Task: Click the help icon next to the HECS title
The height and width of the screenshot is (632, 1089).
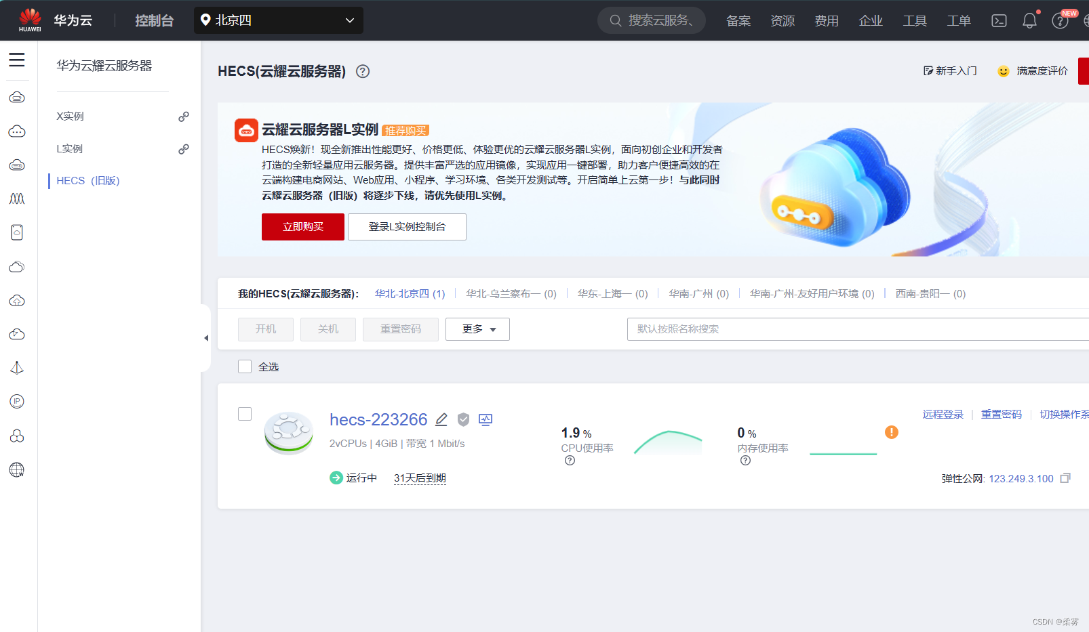Action: [363, 71]
